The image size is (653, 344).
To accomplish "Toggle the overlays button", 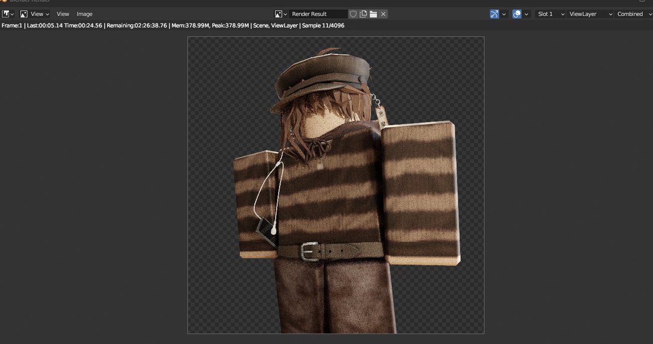I will tap(518, 14).
